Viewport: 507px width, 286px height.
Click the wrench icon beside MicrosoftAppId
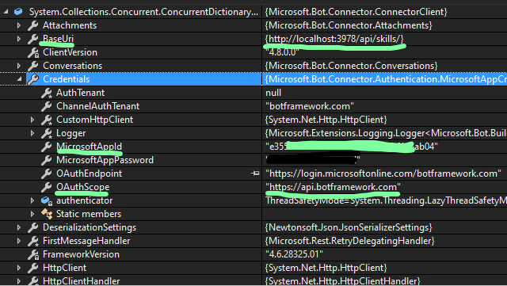coord(47,147)
